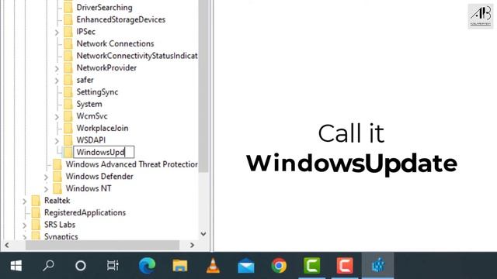Open the red Camtasia recorder taskbar icon
Viewport: 497px width, 279px height.
pyautogui.click(x=345, y=265)
